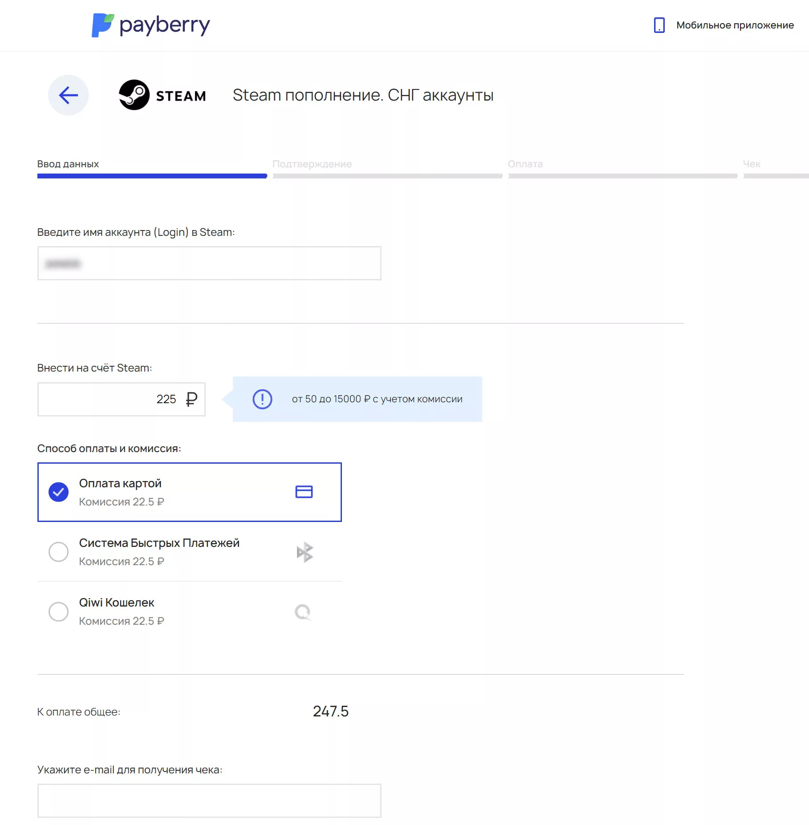Click Комиссия 22.5 ₽ under Qiwi Кошелек

click(x=122, y=621)
